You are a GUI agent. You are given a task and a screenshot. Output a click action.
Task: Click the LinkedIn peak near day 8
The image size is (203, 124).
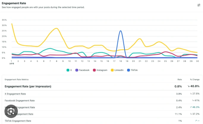tap(56, 28)
